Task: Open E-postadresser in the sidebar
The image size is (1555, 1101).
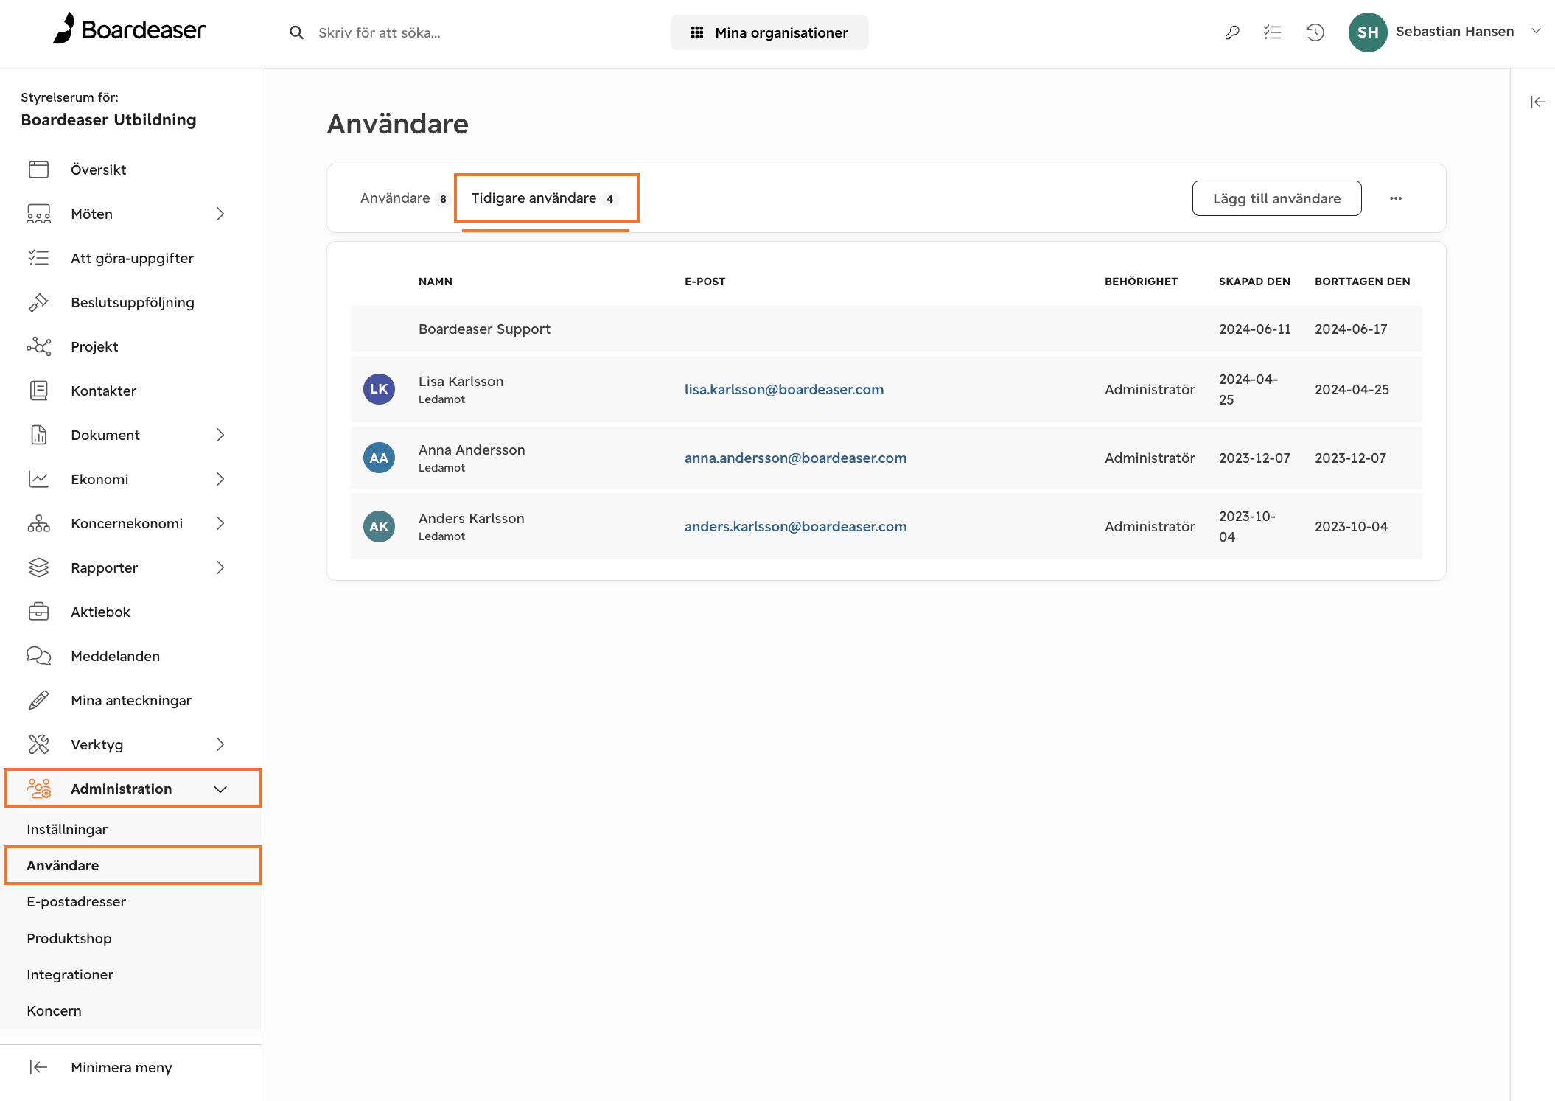Action: pos(76,901)
